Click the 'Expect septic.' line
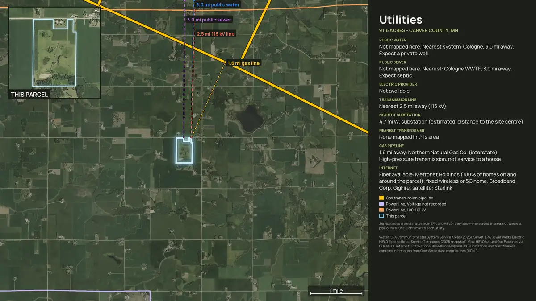Image resolution: width=536 pixels, height=301 pixels. click(396, 75)
